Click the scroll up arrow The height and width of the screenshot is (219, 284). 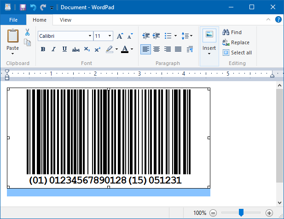pos(279,85)
